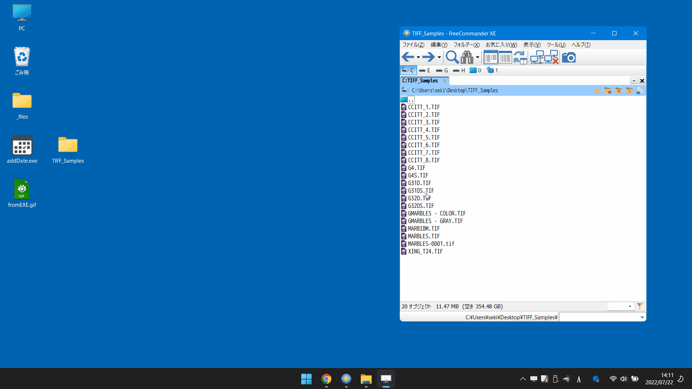
Task: Switch to drive E in drive bar
Action: pyautogui.click(x=425, y=70)
